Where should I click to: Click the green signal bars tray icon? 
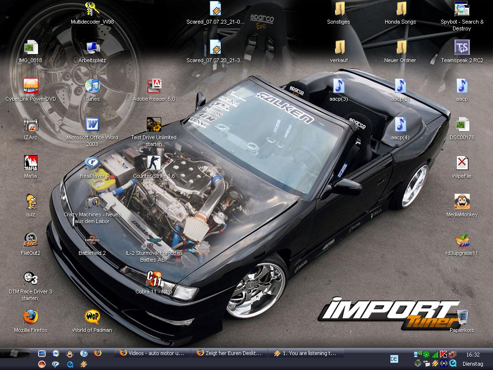coord(435,354)
